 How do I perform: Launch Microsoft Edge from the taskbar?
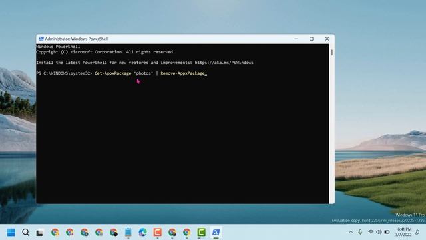point(142,233)
